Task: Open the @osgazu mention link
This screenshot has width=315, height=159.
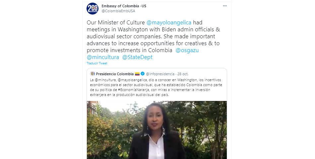Action: coord(187,50)
